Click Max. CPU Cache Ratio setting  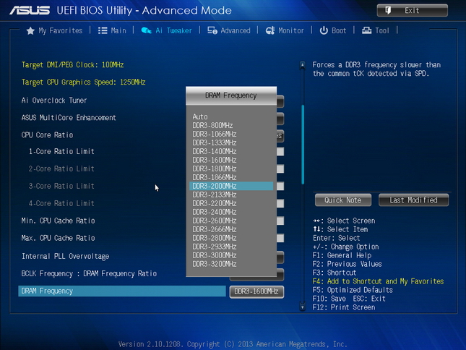point(59,238)
